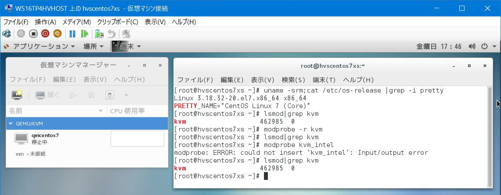Click the PRETTY_NAME output line
The width and height of the screenshot is (501, 195).
pyautogui.click(x=242, y=106)
